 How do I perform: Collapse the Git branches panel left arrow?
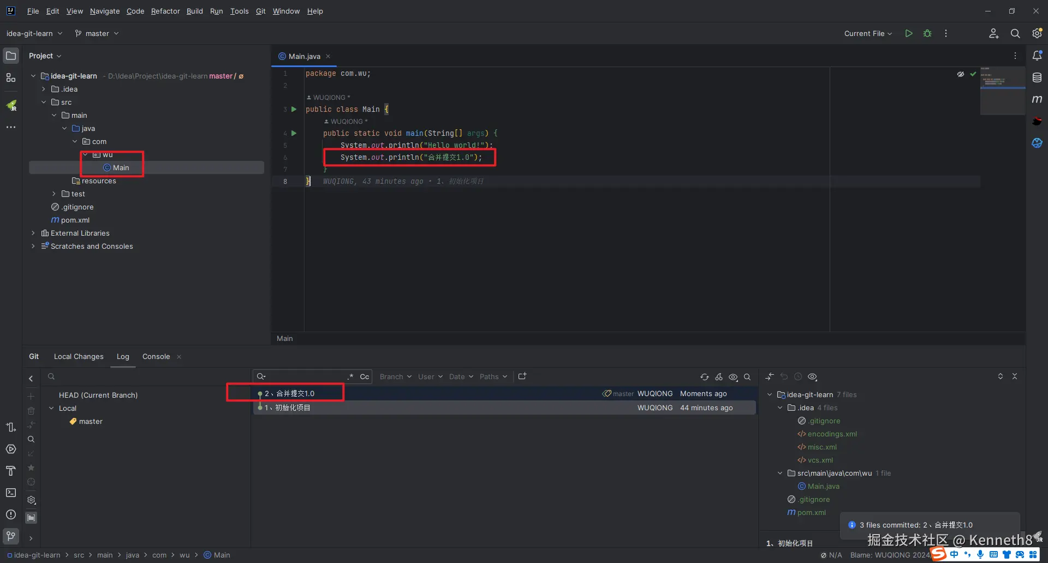tap(31, 379)
